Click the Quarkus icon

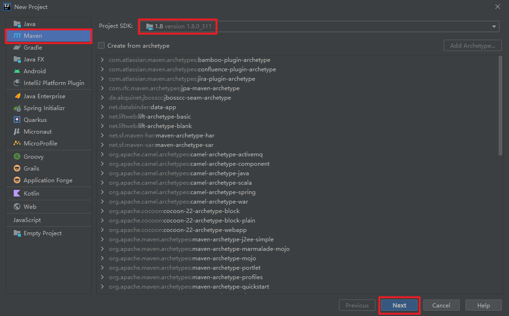point(17,120)
